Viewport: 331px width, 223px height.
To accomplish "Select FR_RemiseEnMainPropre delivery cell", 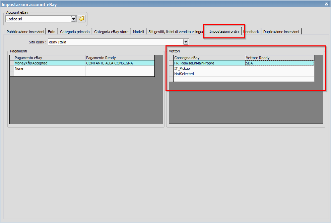I will (x=209, y=63).
